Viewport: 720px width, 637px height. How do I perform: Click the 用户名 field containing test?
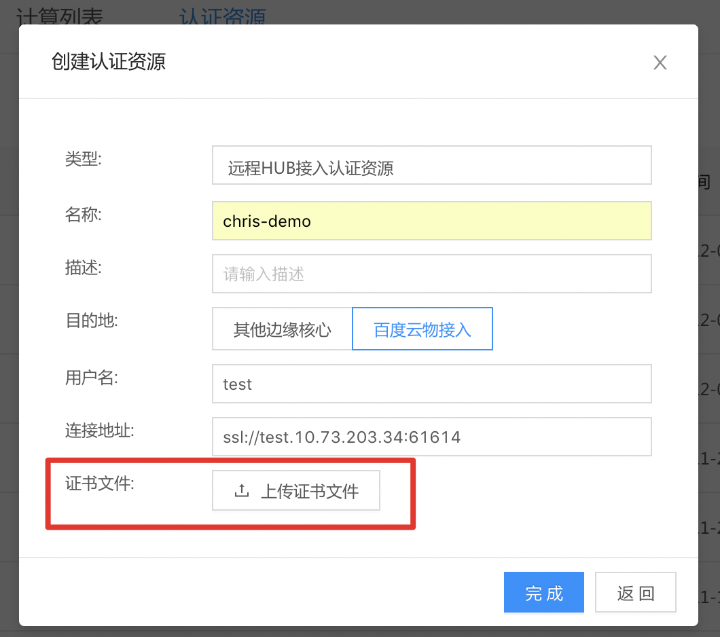431,384
